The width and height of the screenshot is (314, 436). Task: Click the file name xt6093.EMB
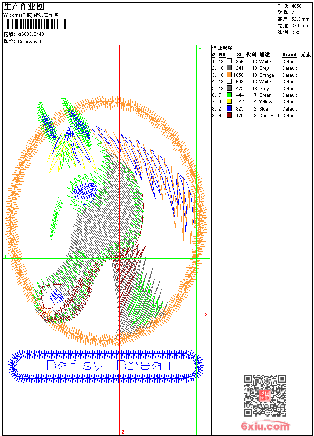pyautogui.click(x=30, y=34)
